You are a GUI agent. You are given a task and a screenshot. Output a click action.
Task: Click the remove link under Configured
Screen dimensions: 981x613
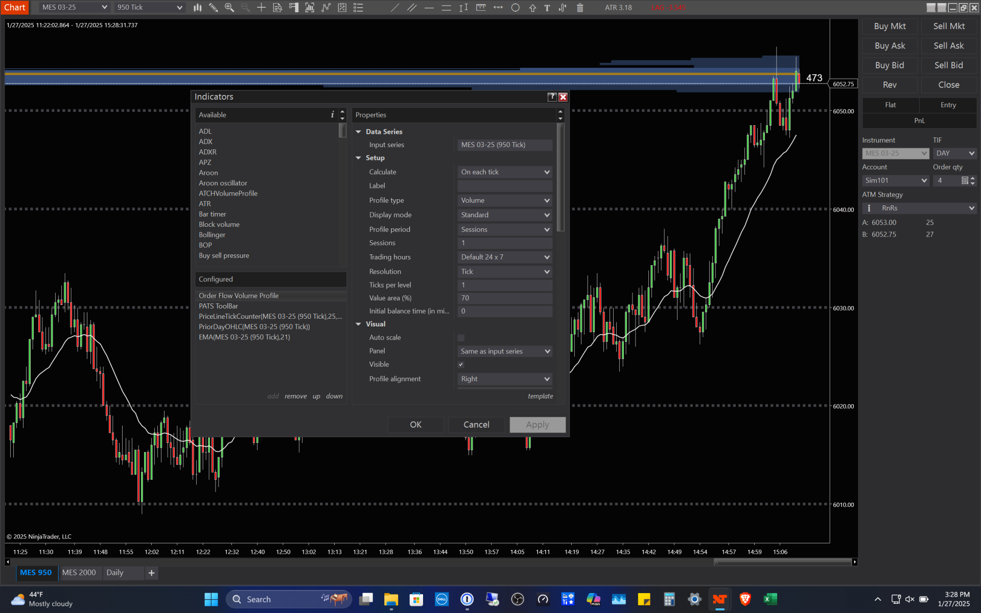point(295,396)
